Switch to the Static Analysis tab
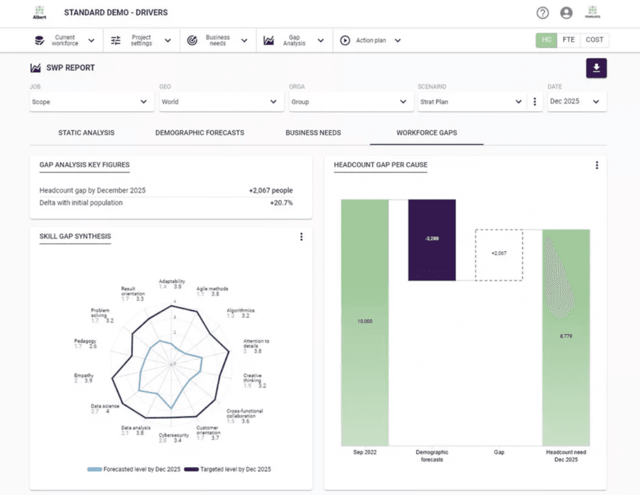 click(x=86, y=133)
